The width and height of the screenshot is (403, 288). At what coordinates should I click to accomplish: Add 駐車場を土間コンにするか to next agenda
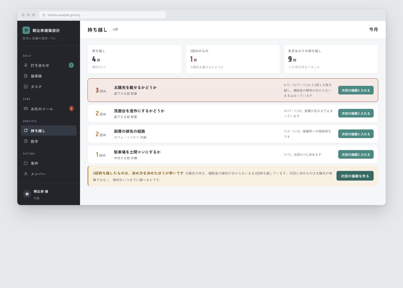356,154
